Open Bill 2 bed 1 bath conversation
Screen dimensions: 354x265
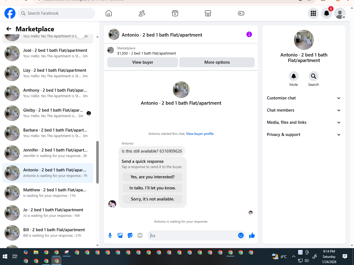pos(48,233)
